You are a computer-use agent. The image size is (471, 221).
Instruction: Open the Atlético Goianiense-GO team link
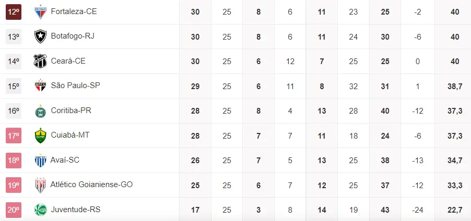[92, 185]
